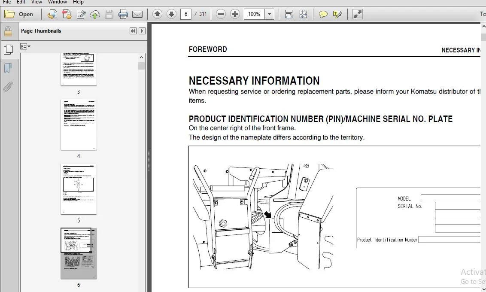Viewport: 486px width, 292px height.
Task: Click the page label 3 under thumbnail
Action: tap(79, 92)
